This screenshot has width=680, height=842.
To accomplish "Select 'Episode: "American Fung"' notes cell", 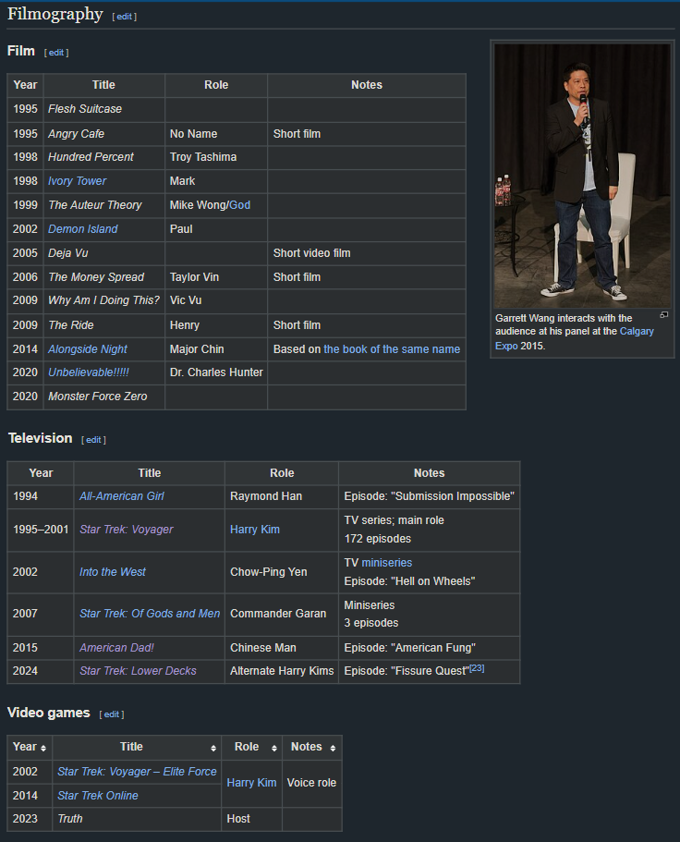I will coord(430,648).
